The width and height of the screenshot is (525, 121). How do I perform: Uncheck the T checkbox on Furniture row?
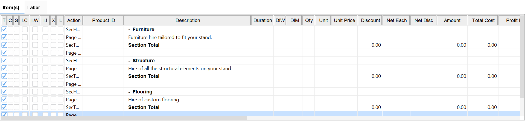(4, 29)
